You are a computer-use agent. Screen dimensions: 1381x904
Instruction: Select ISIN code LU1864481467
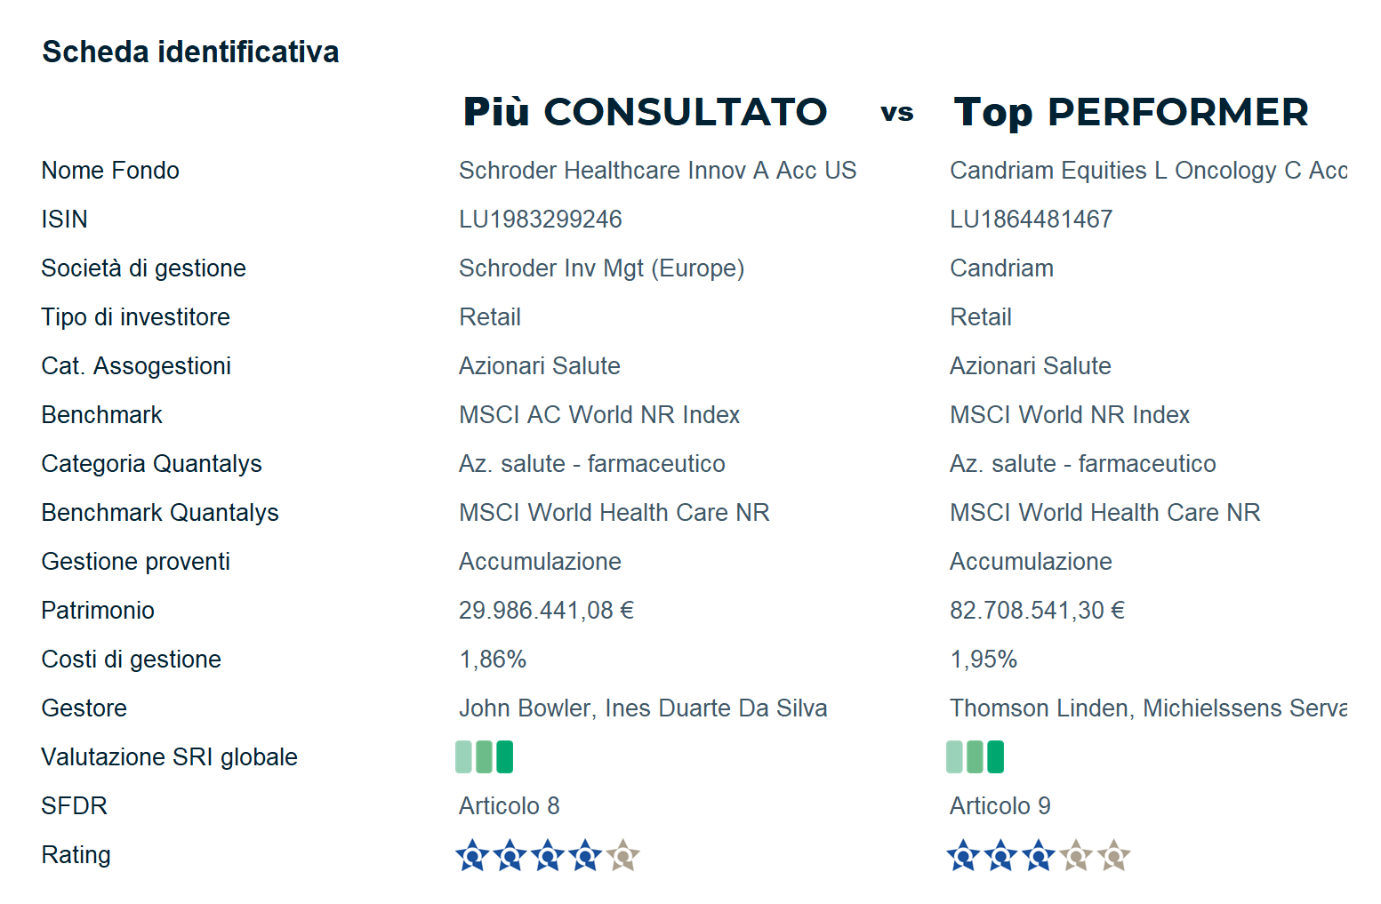coord(1031,220)
